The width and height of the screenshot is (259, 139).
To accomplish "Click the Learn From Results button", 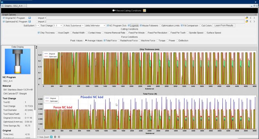I will point(224,25).
